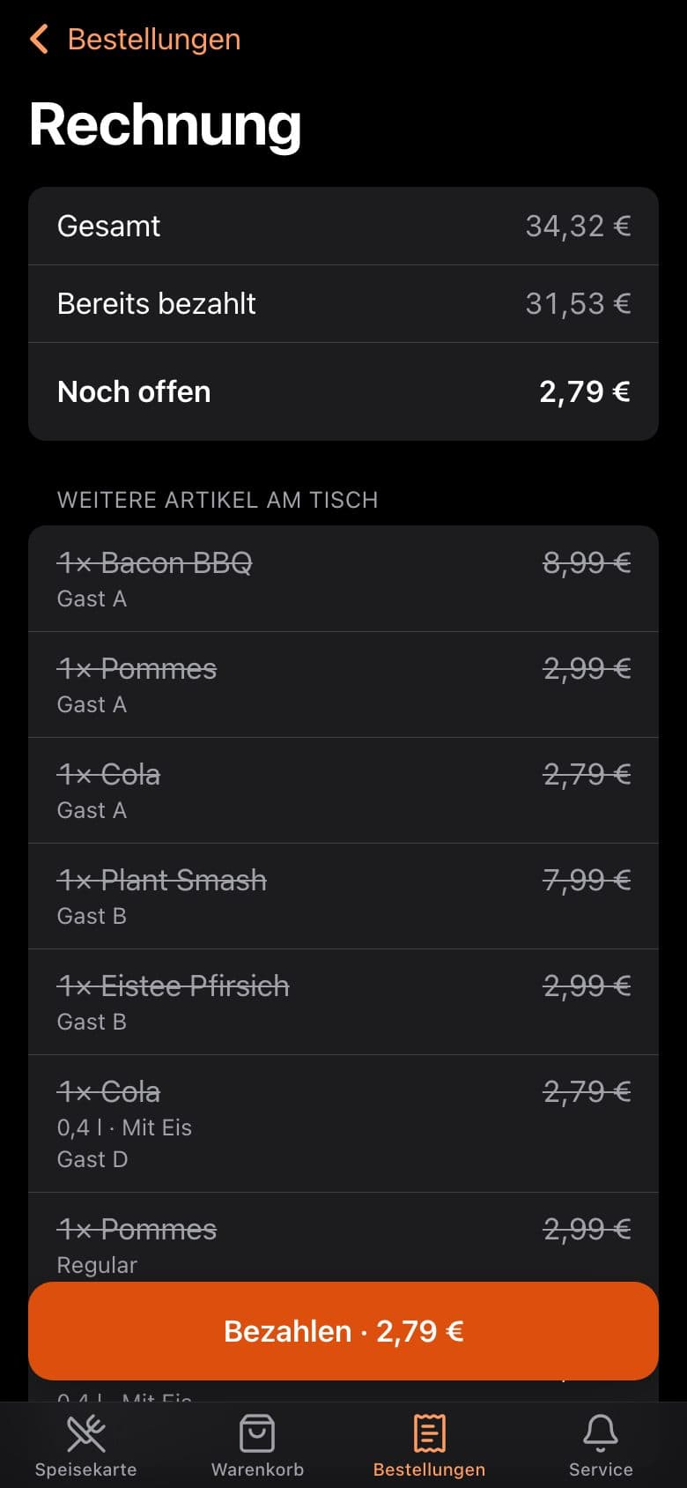Tap the Bereits bezahlt row
The width and height of the screenshot is (687, 1488).
[x=343, y=303]
